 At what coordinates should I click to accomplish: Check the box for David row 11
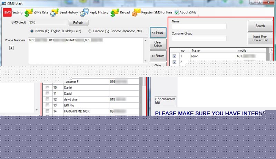point(48,93)
